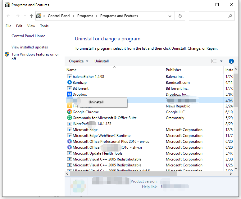Image resolution: width=241 pixels, height=199 pixels.
Task: Open the View menu
Action: point(31,26)
